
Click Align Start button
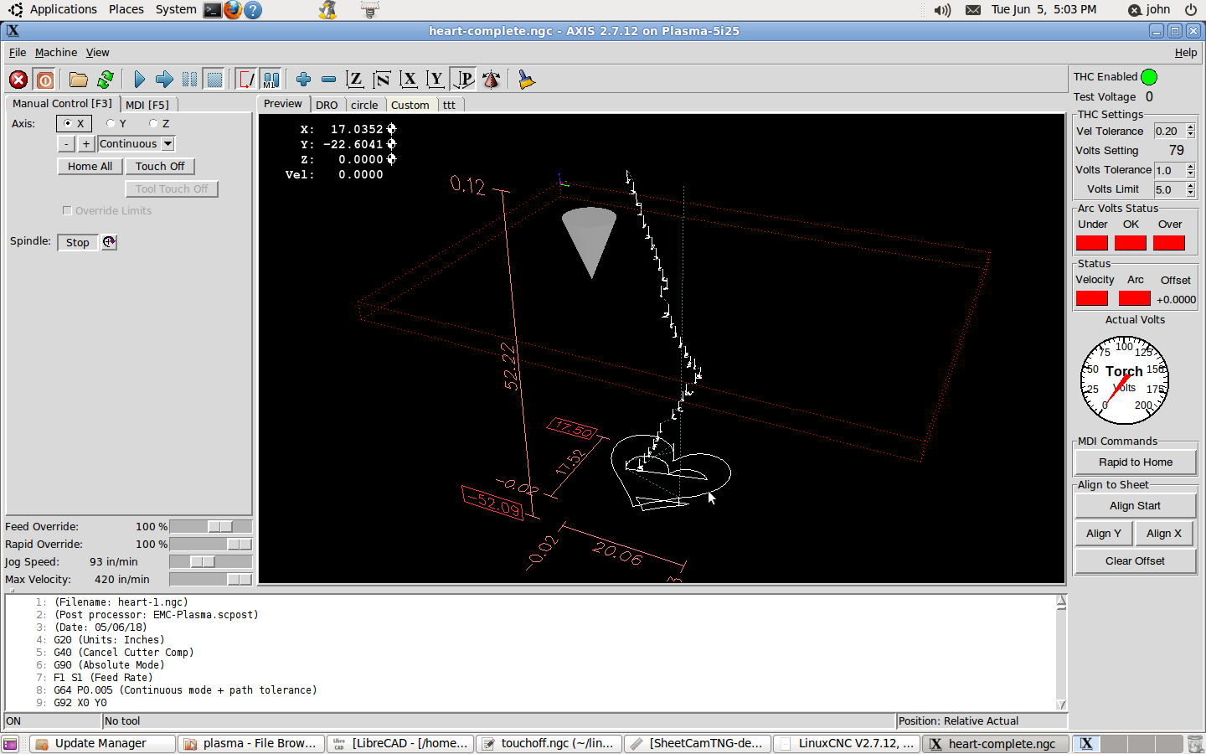(1136, 506)
